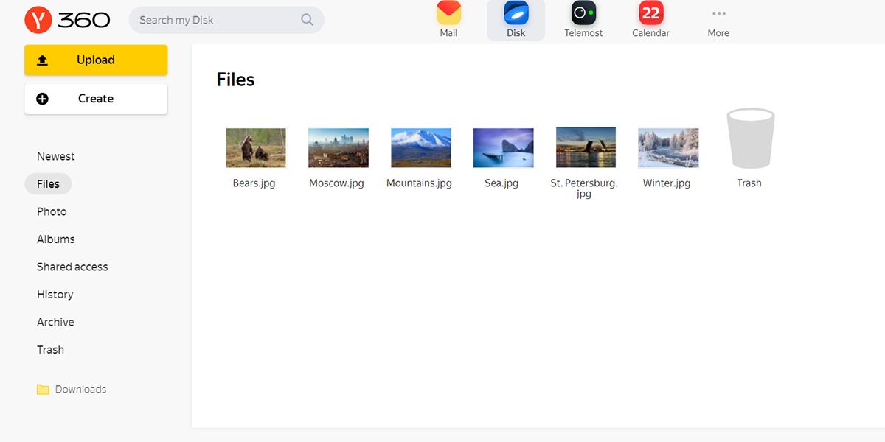Switch to the Photo section
This screenshot has width=885, height=442.
click(x=52, y=211)
